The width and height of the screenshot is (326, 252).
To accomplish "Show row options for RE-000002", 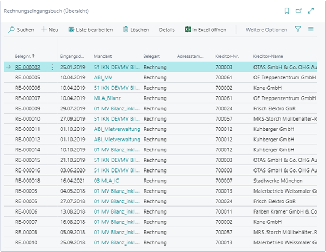I will pos(53,68).
